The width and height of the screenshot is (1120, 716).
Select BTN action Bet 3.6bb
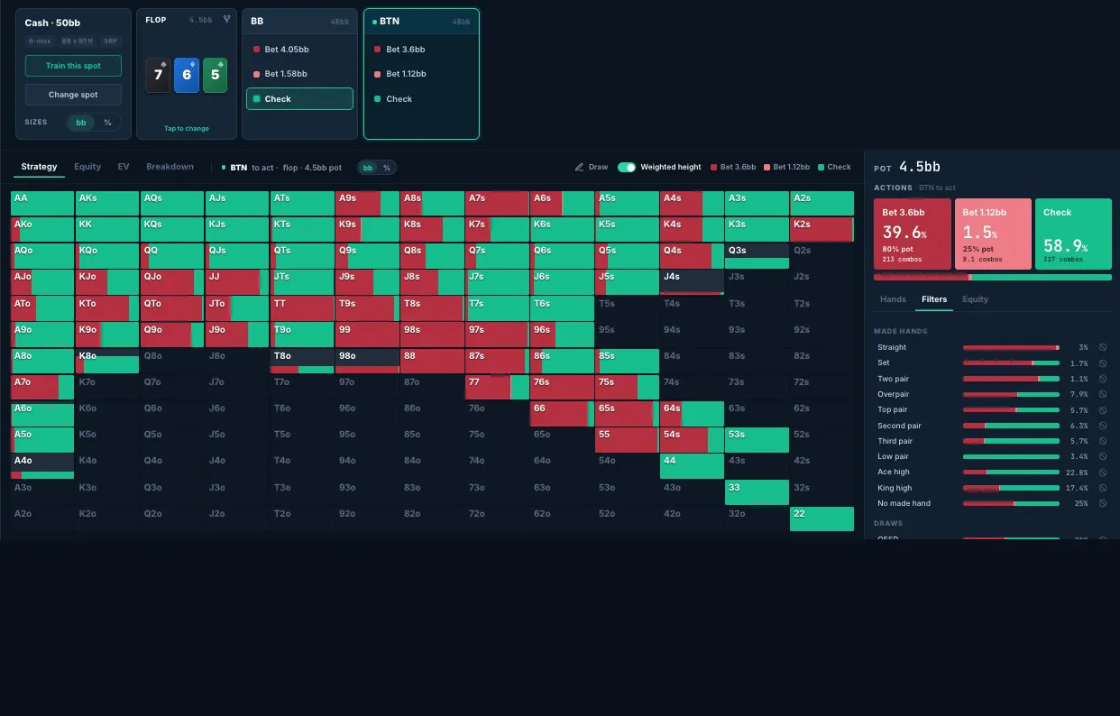click(421, 50)
